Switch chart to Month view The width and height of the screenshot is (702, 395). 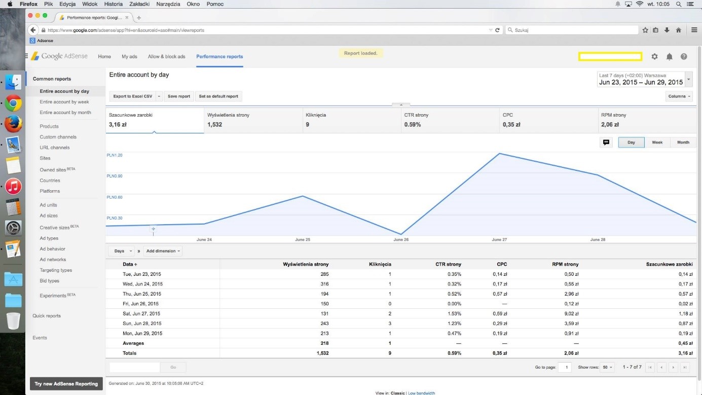(683, 142)
